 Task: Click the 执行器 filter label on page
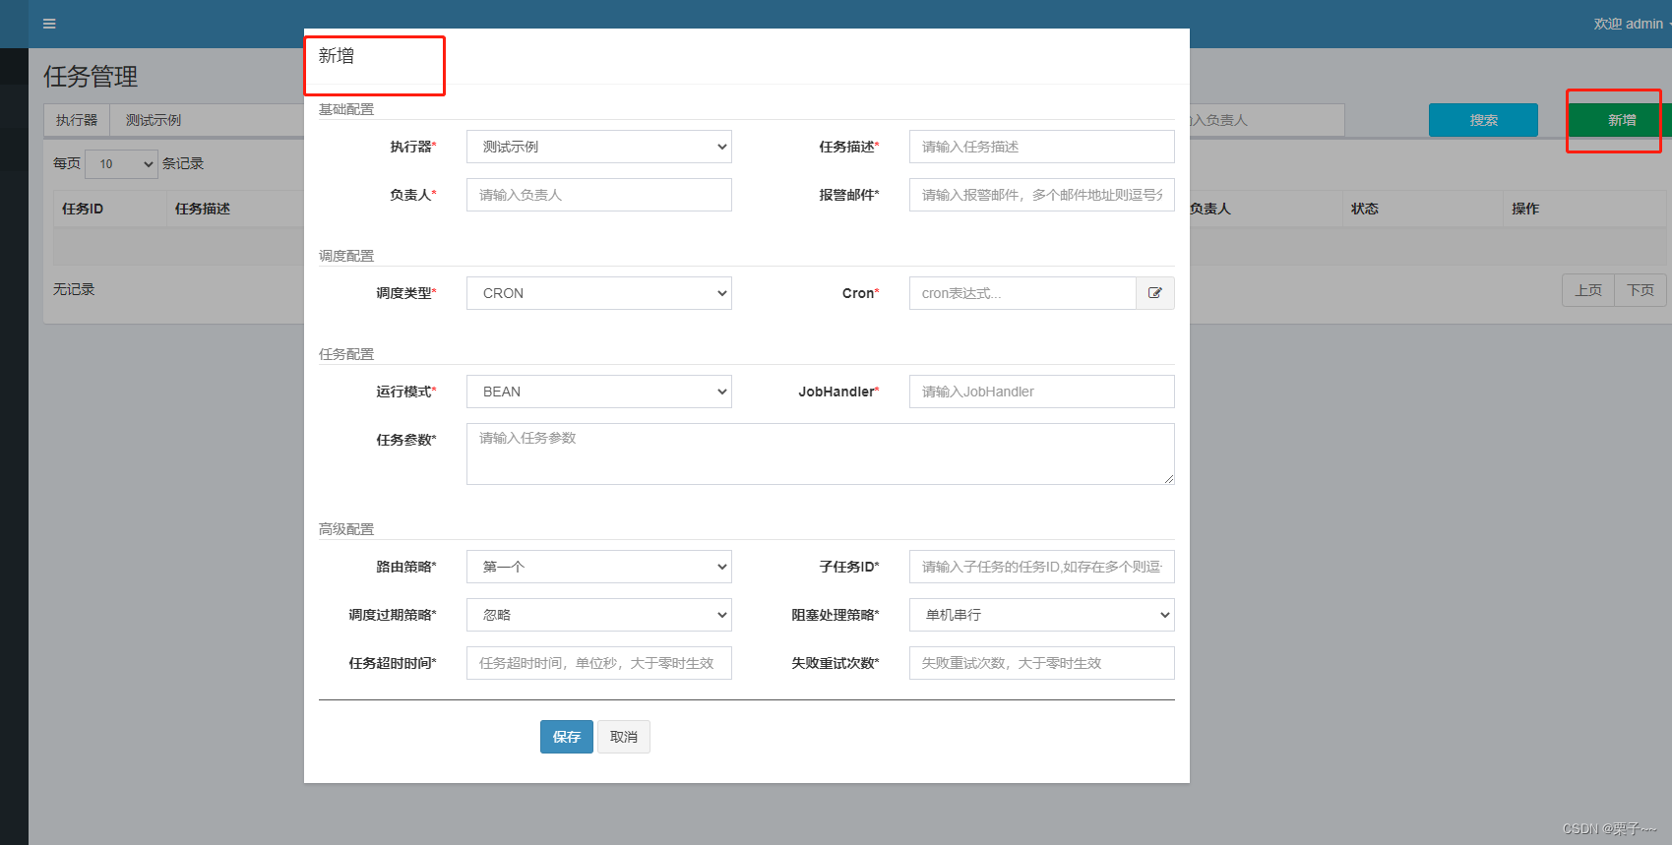click(x=77, y=120)
